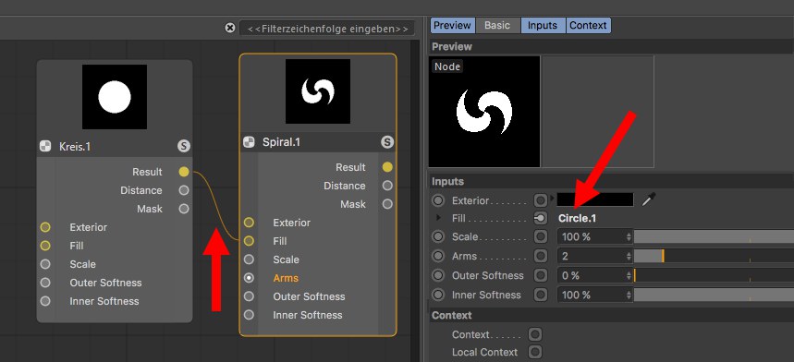Toggle the Local Context checkbox
Viewport: 794px width, 362px height.
pyautogui.click(x=535, y=352)
